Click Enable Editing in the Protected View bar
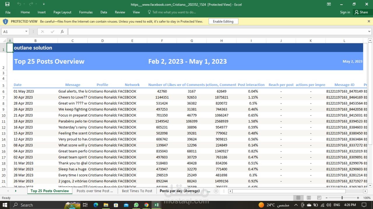 tap(223, 22)
